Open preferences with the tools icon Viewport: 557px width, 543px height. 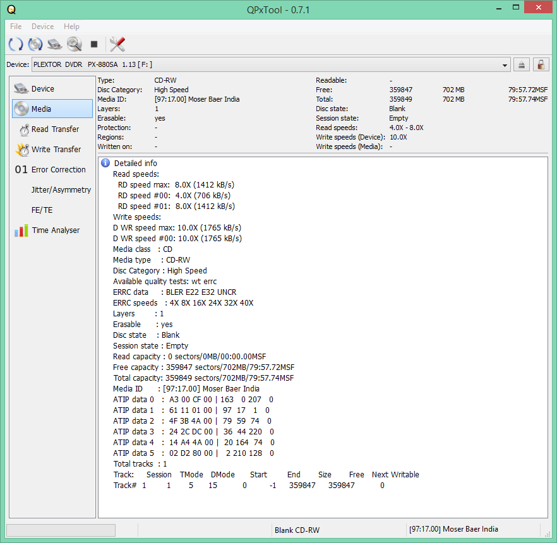tap(117, 44)
